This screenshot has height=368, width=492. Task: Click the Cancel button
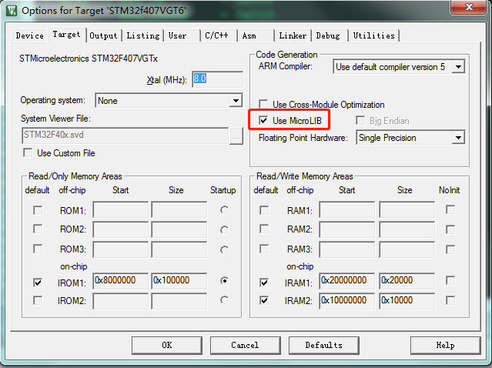[245, 346]
